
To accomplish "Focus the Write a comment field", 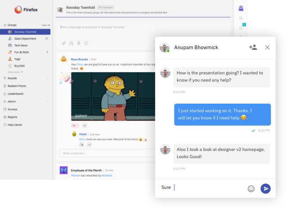I will 107,153.
